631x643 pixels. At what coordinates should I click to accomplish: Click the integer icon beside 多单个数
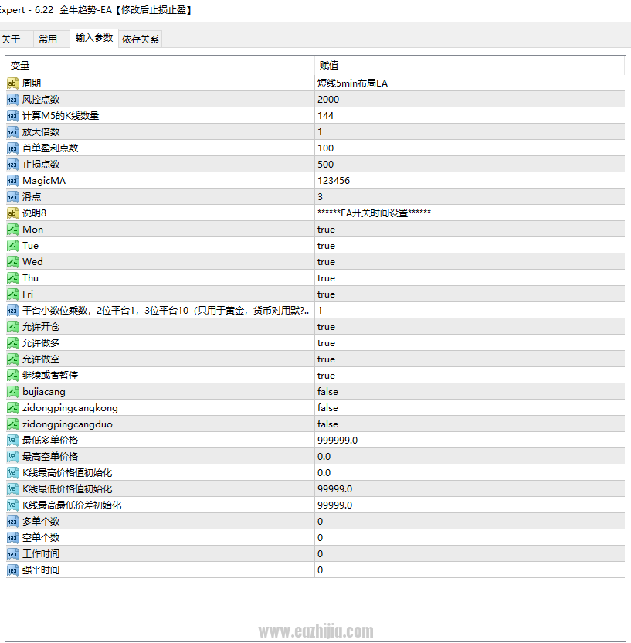12,522
